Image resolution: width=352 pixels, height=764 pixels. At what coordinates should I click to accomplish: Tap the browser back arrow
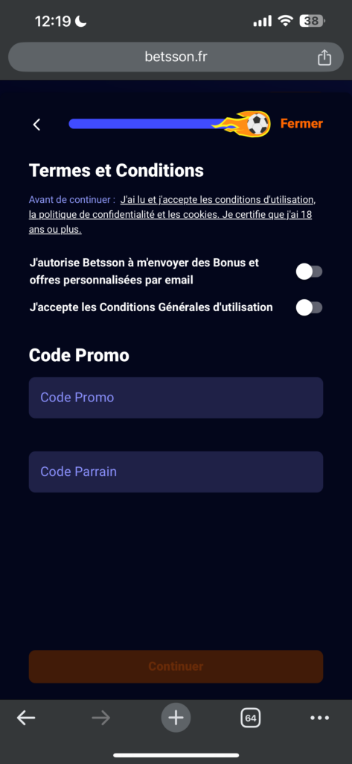click(26, 717)
